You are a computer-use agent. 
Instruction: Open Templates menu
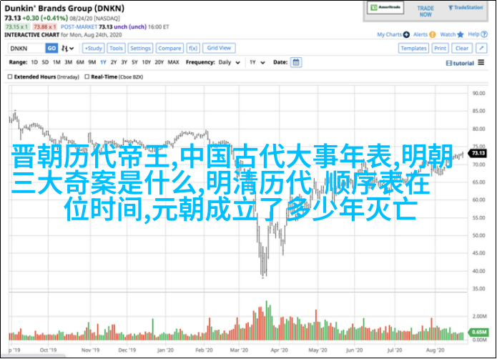(x=413, y=49)
